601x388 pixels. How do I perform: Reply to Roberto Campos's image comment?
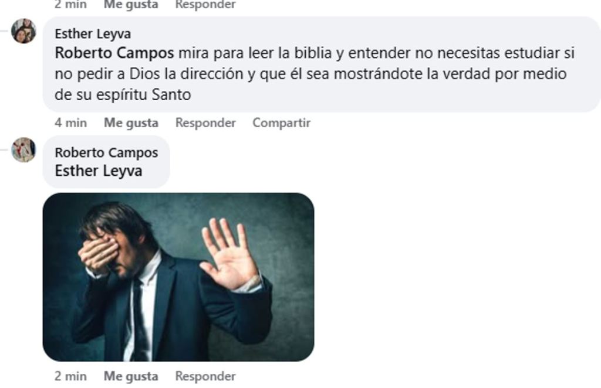pos(205,376)
